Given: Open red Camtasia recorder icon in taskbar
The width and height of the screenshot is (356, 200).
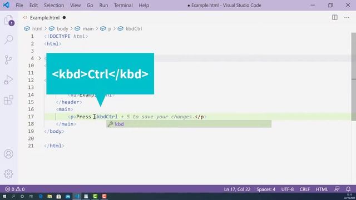Looking at the screenshot, I should (104, 196).
